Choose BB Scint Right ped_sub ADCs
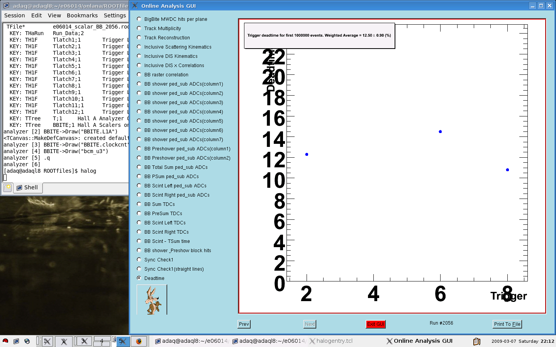Viewport: 556px width, 347px height. pos(173,195)
